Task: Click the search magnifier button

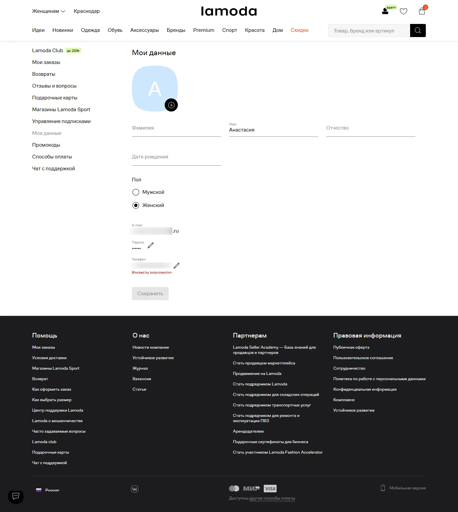Action: (x=418, y=31)
